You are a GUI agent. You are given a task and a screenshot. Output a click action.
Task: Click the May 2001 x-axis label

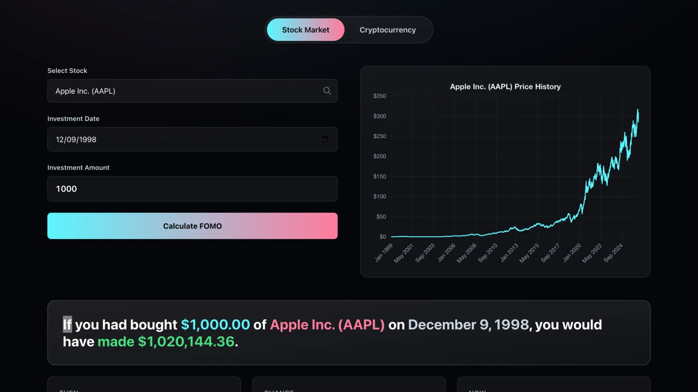[404, 253]
